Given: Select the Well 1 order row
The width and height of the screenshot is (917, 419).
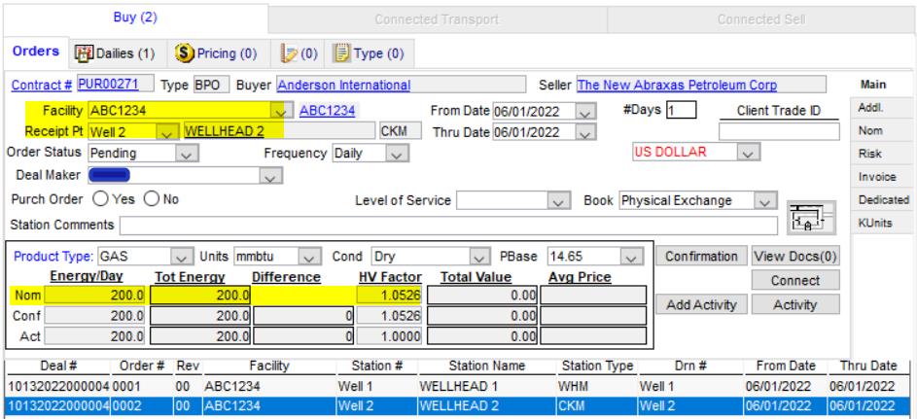Looking at the screenshot, I should 457,386.
